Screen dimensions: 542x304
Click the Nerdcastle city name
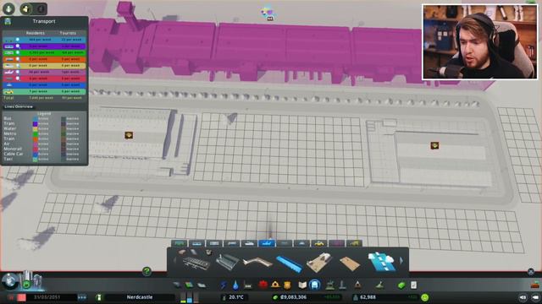tap(140, 297)
